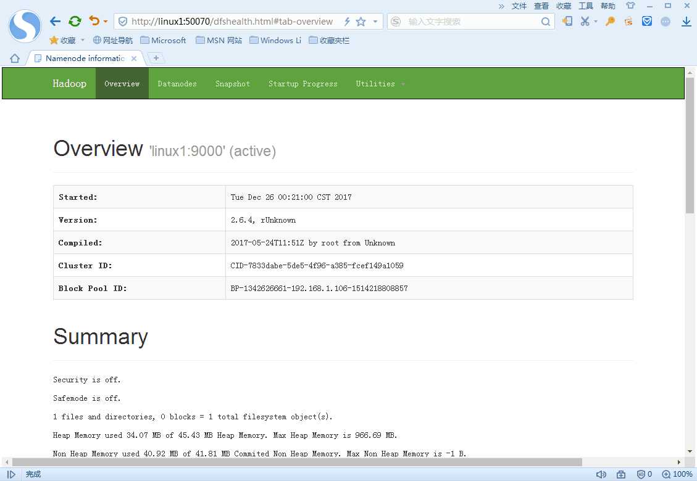Open the downloads arrow icon
The width and height of the screenshot is (697, 481).
(687, 21)
